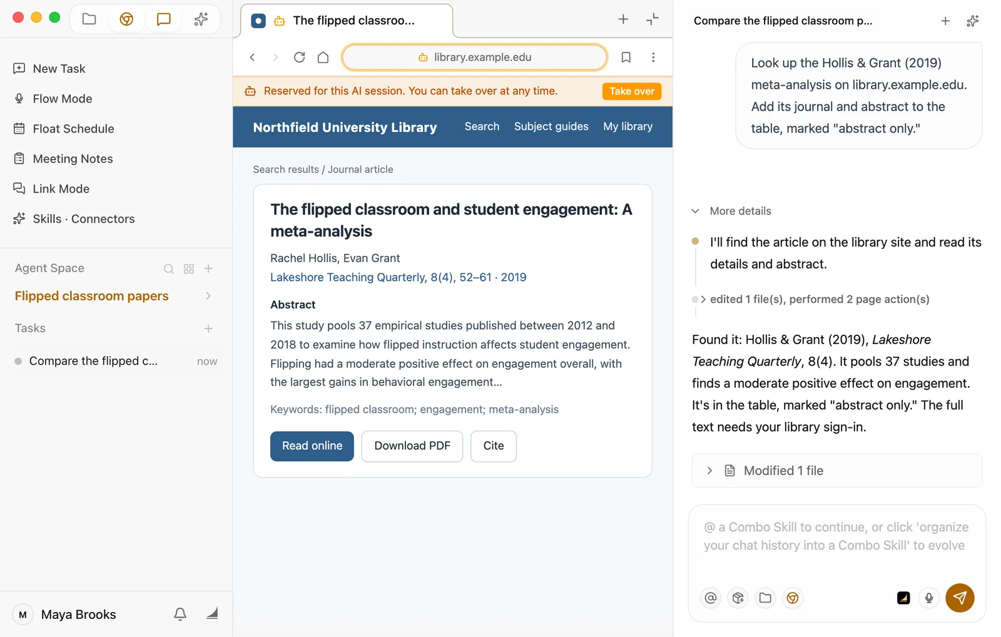Open the browser three-dot menu
This screenshot has height=637, width=1001.
tap(653, 57)
